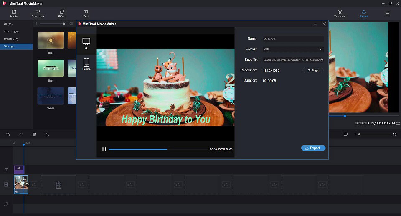Open the hamburger main menu
This screenshot has height=216, width=401.
click(x=388, y=13)
